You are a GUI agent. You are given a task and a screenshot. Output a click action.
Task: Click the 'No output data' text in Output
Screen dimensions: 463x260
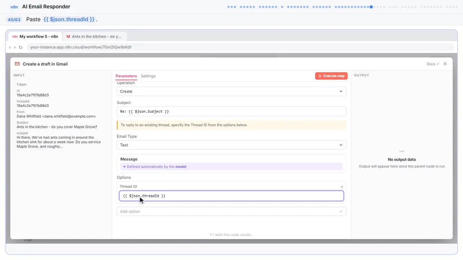coord(402,159)
